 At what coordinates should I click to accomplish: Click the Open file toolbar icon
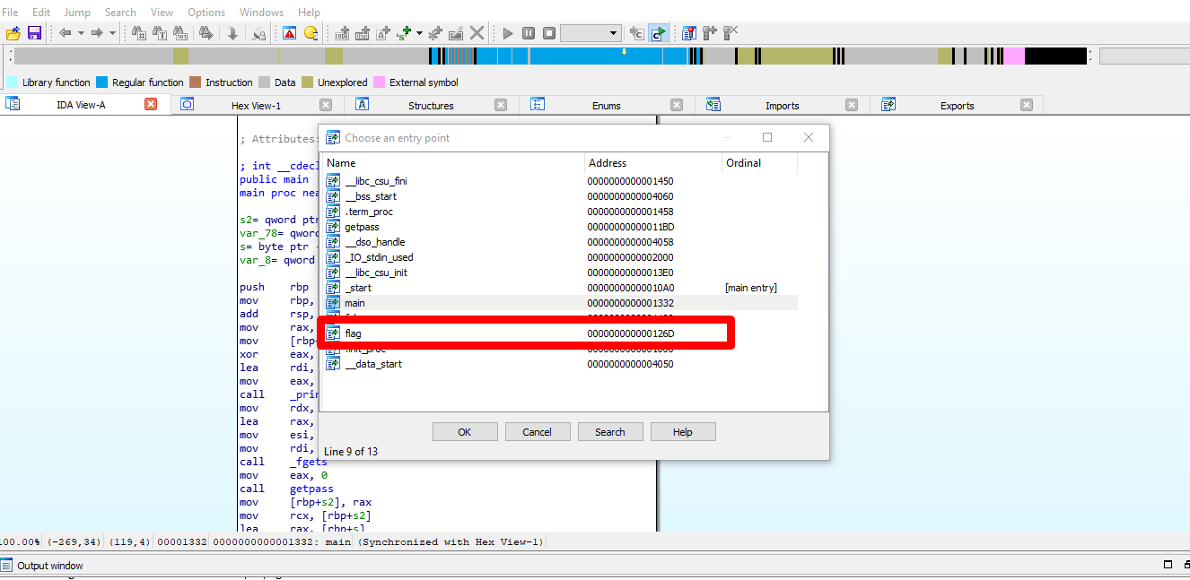[x=13, y=33]
